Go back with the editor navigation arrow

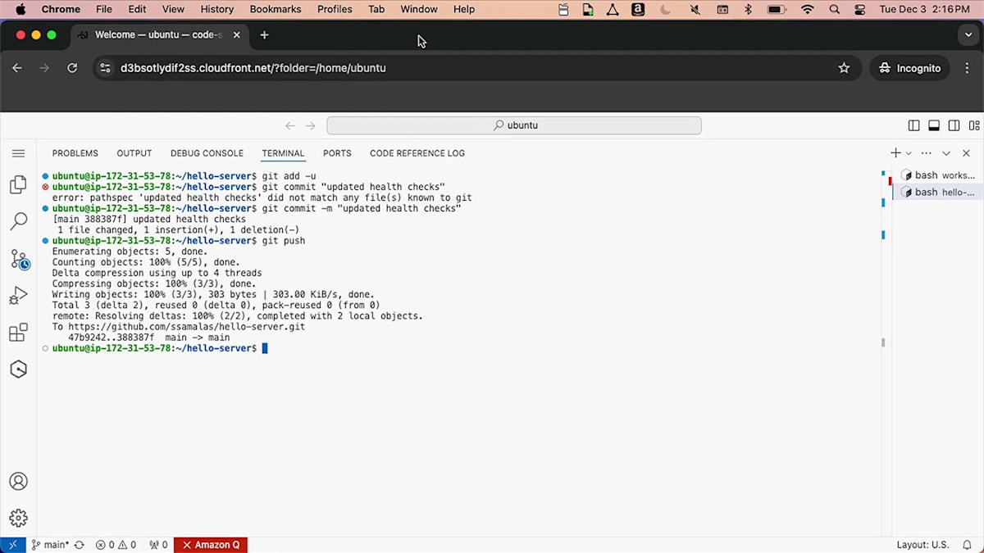[x=290, y=125]
